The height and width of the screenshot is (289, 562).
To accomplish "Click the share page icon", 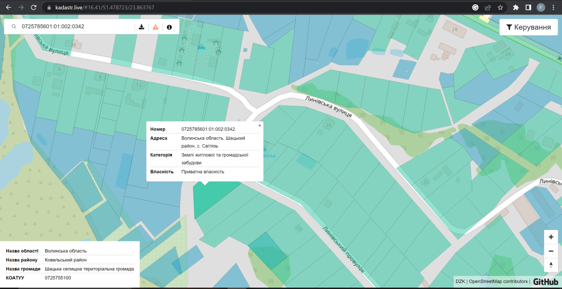I will (x=488, y=7).
